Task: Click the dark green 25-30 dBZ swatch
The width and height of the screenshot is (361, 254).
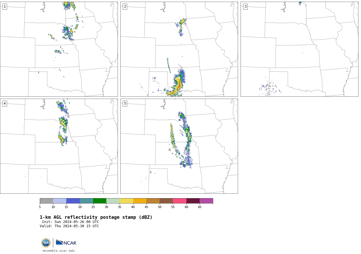Action: pyautogui.click(x=100, y=201)
